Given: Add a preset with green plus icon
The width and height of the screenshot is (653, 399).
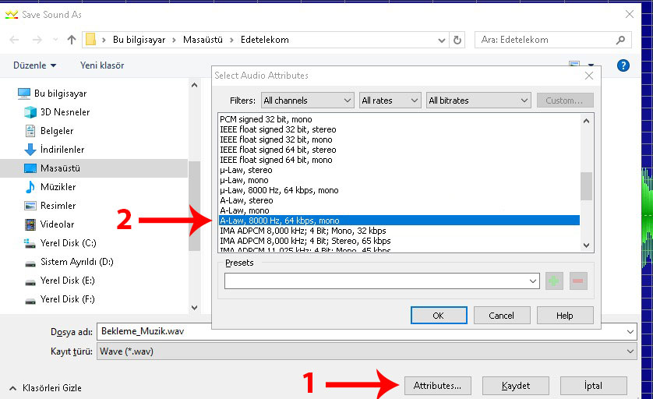Looking at the screenshot, I should pyautogui.click(x=554, y=281).
